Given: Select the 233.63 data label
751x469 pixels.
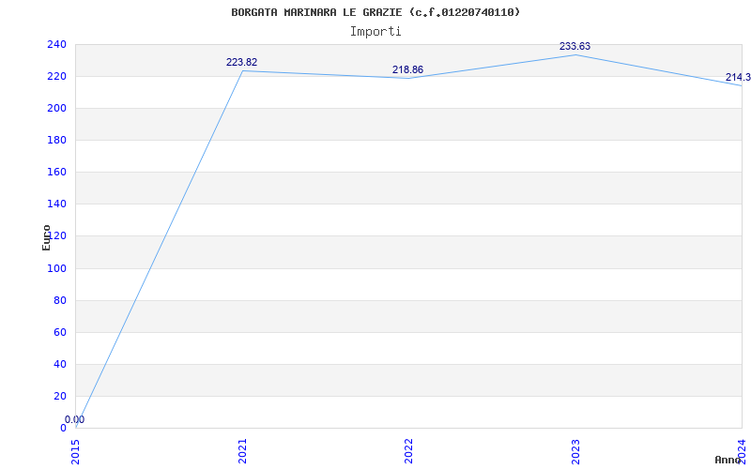Looking at the screenshot, I should pyautogui.click(x=575, y=46).
